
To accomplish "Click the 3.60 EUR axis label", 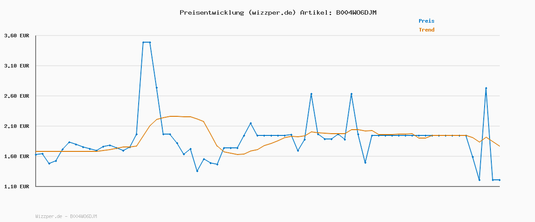I will point(17,36).
